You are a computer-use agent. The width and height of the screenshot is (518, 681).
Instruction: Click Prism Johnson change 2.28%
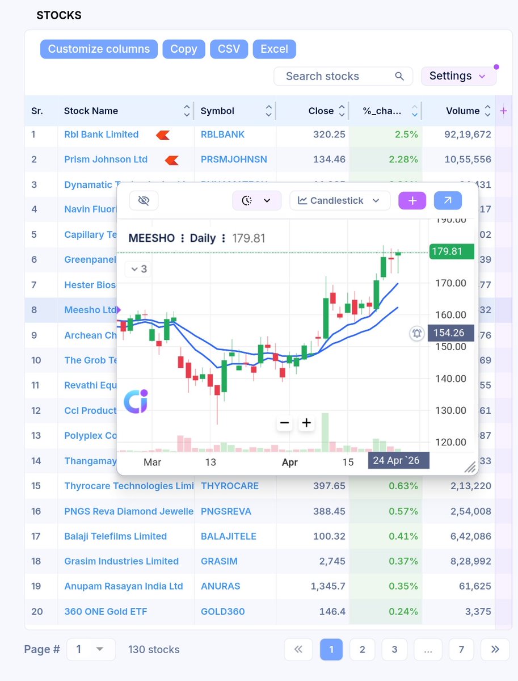click(x=404, y=159)
